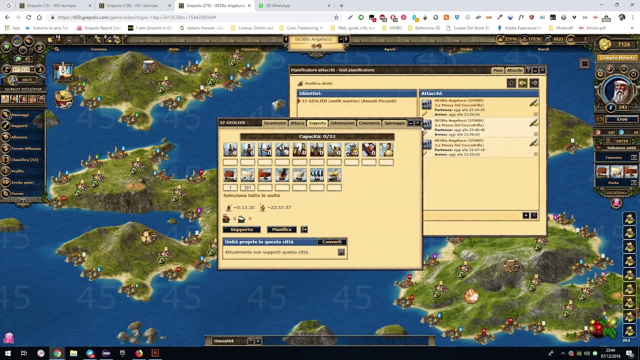The width and height of the screenshot is (640, 360).
Task: Click the pink octopus icon under GRCRTools
Action: pos(616,202)
